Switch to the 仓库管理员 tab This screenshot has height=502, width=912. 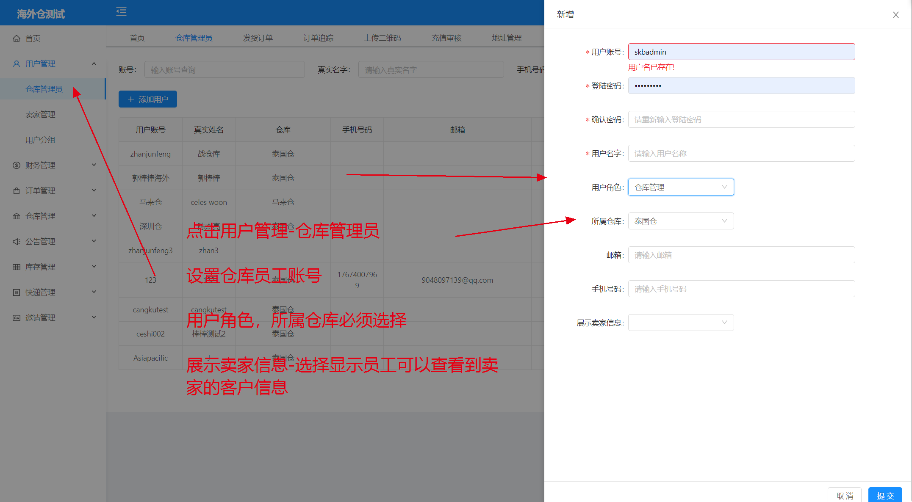click(x=194, y=38)
